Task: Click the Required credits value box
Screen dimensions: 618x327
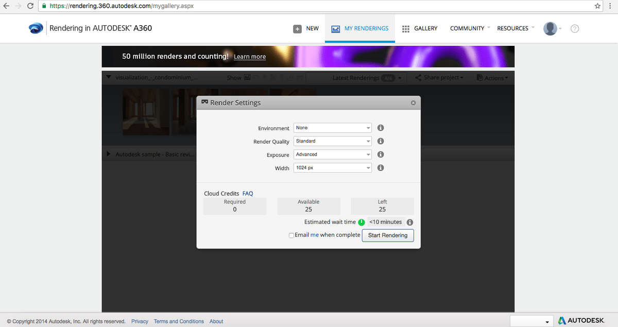Action: point(235,206)
